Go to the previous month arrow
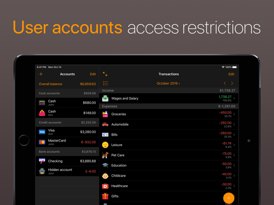Viewport: 274px width, 205px height. 225,83
